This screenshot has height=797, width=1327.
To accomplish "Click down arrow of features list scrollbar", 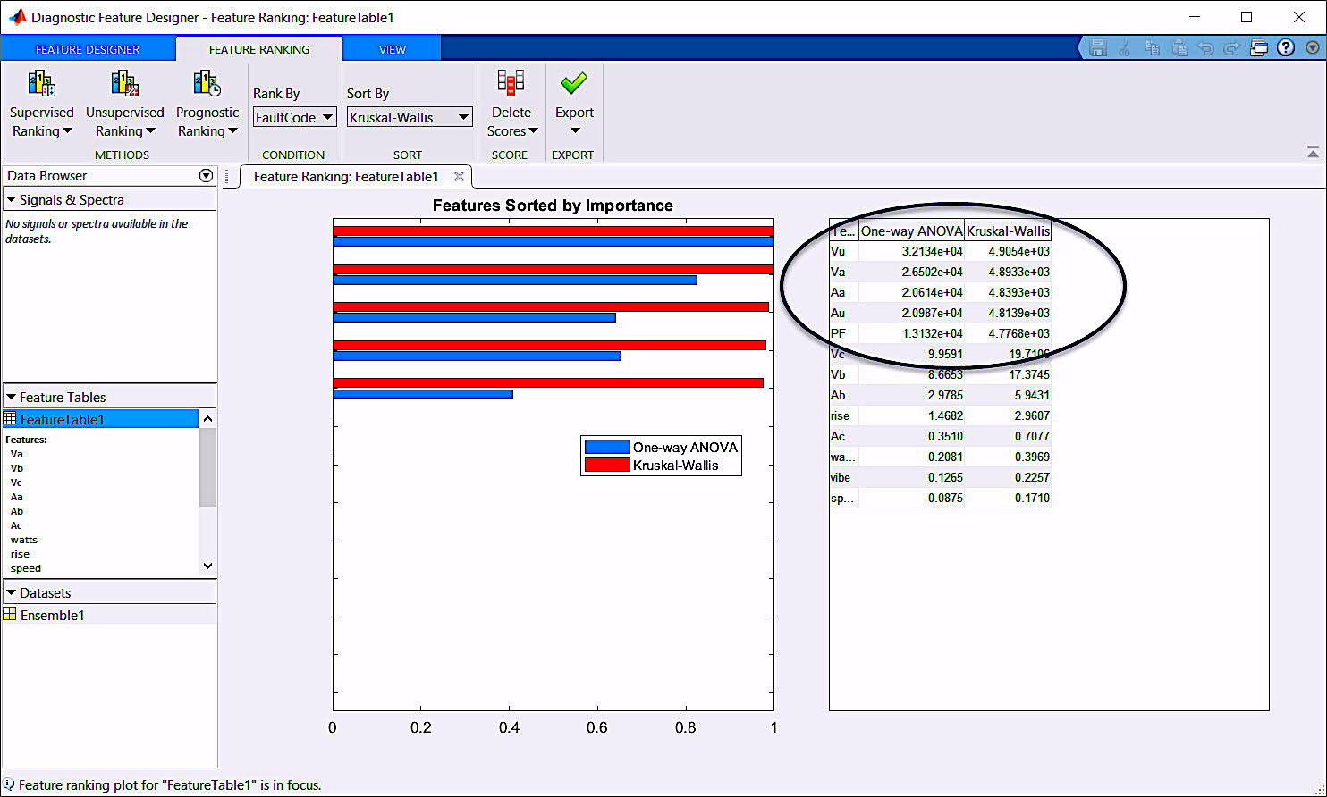I will pos(207,566).
